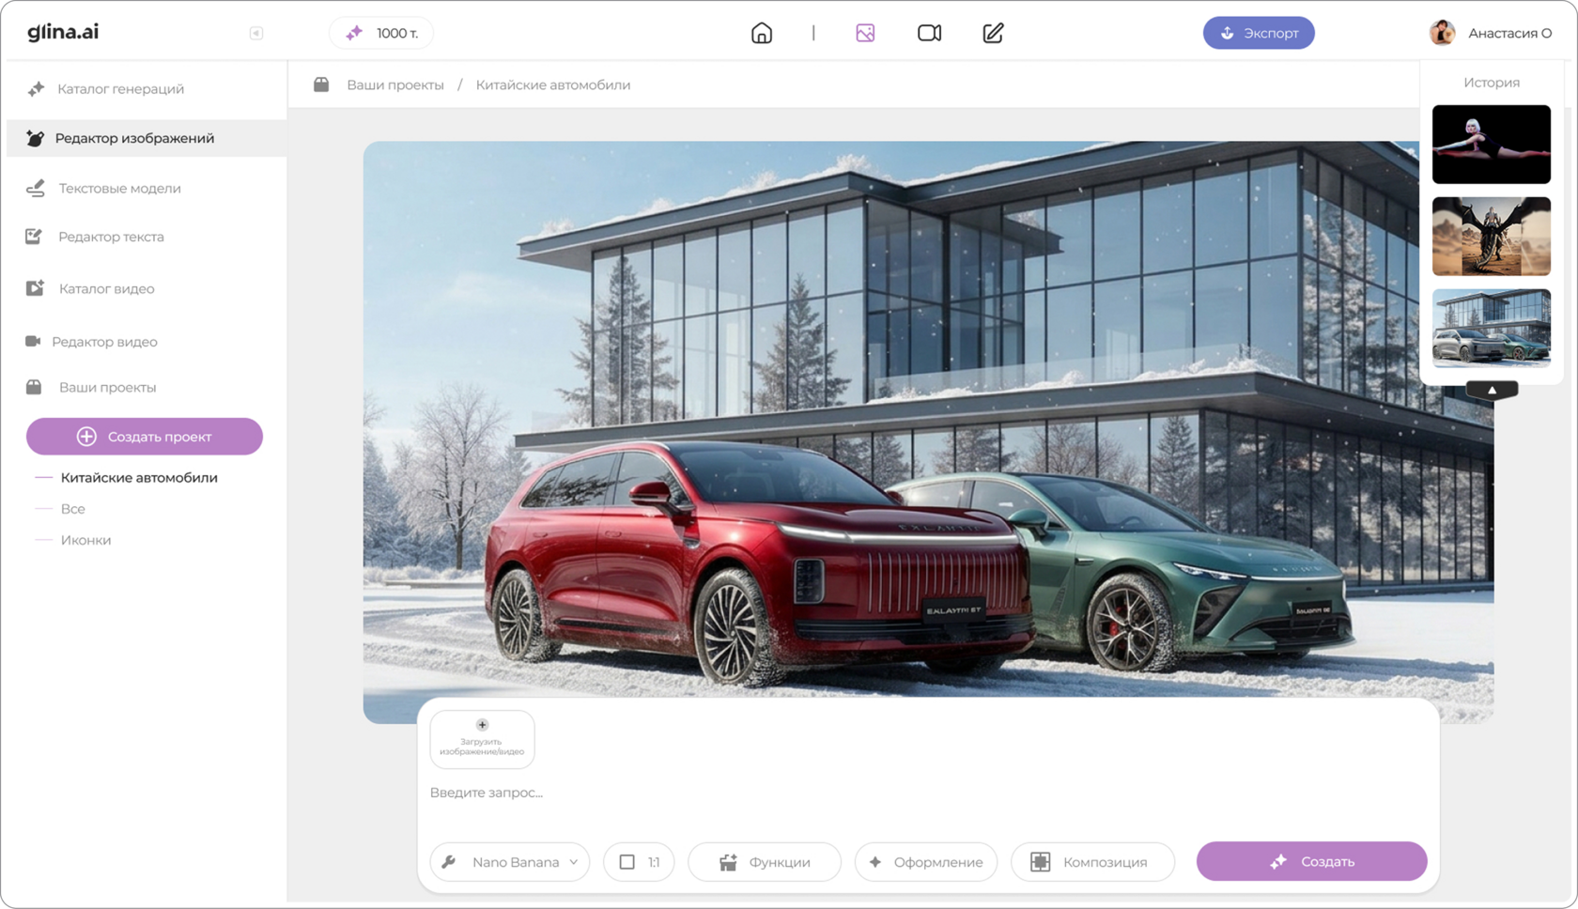
Task: Open the text edit pencil icon in the top bar
Action: [x=993, y=34]
